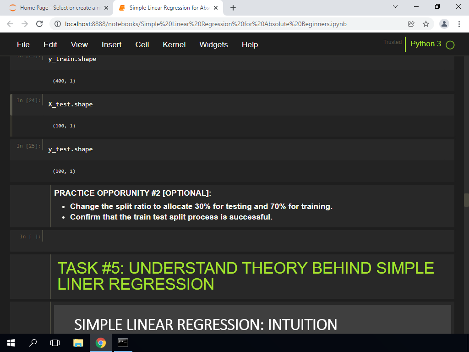Open a new browser tab with the plus icon

pyautogui.click(x=234, y=7)
